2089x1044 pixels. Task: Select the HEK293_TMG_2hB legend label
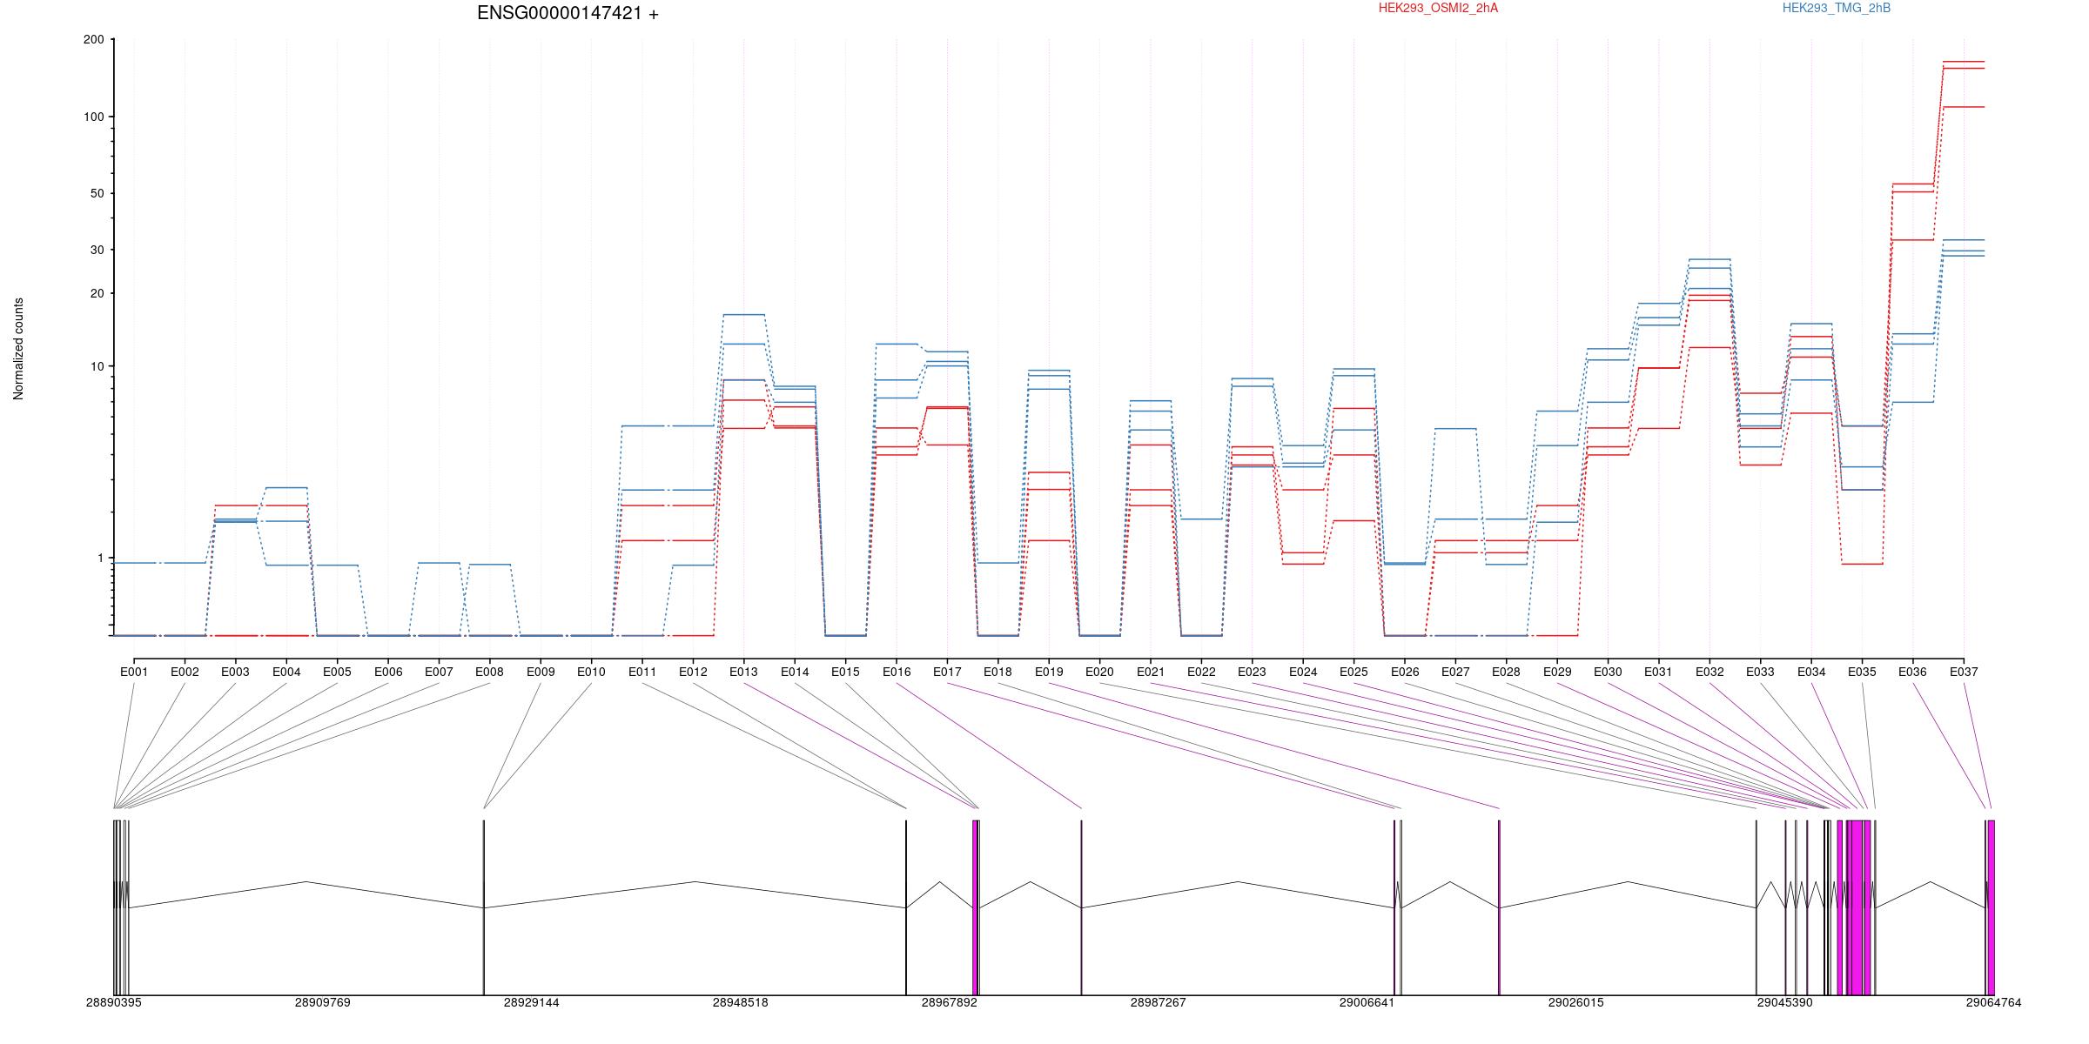[1837, 8]
